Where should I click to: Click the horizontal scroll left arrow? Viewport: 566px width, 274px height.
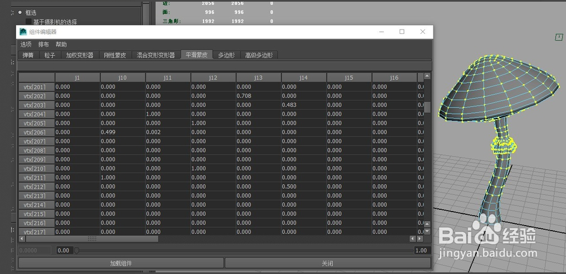[x=22, y=238]
